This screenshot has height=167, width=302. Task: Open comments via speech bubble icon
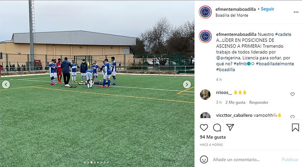pos(217,127)
